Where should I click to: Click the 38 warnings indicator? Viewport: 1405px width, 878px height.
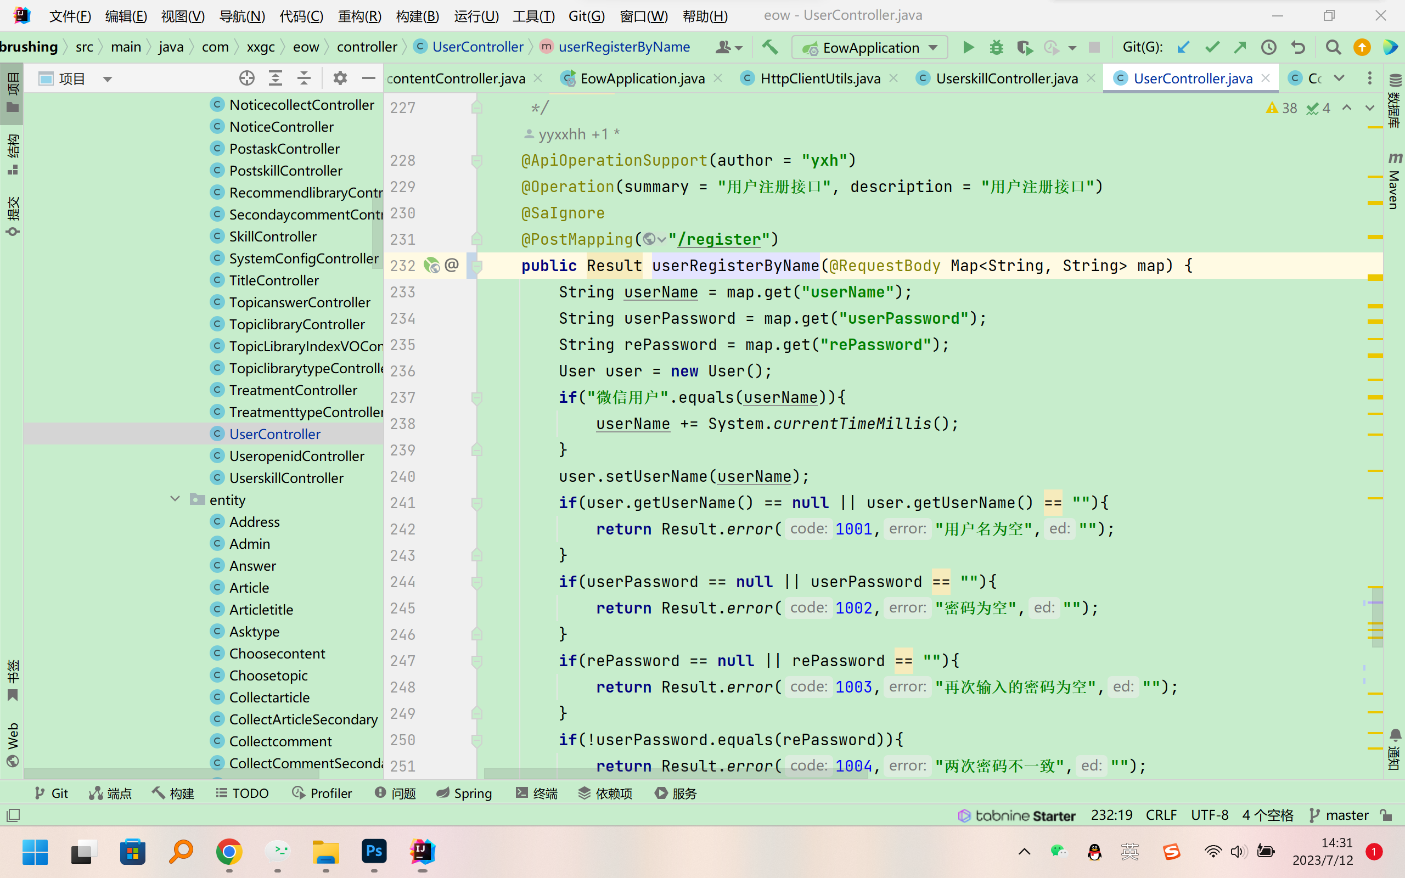click(1282, 108)
